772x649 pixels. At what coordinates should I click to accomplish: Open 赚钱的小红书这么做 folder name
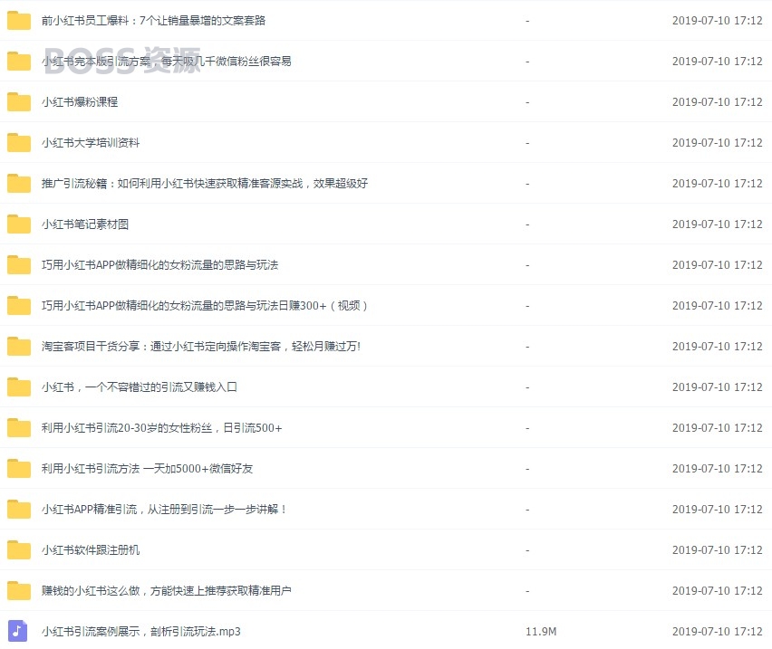(167, 590)
